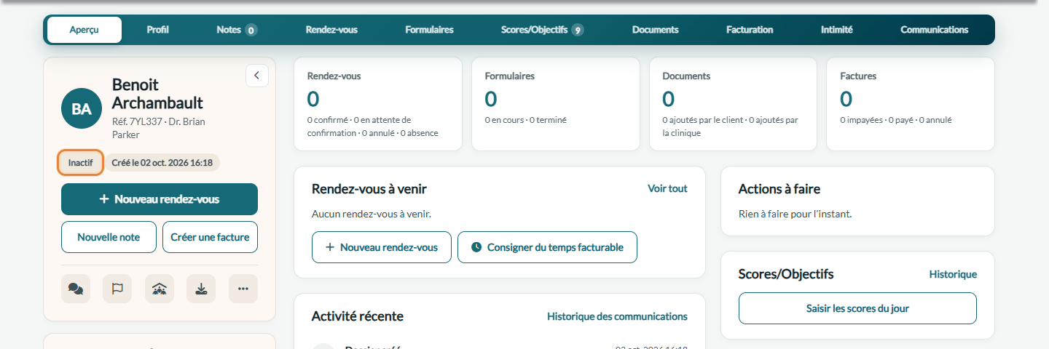1049x349 pixels.
Task: Open the three-dots more options menu
Action: (x=243, y=289)
